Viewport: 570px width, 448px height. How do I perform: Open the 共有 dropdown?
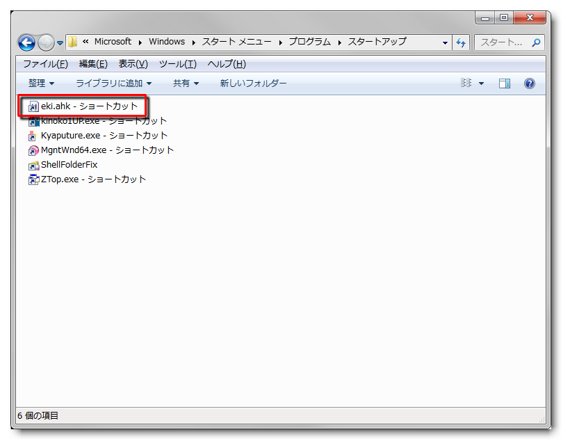[186, 83]
